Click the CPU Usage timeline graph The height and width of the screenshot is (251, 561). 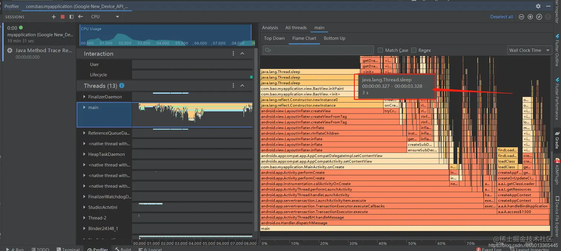click(x=165, y=35)
